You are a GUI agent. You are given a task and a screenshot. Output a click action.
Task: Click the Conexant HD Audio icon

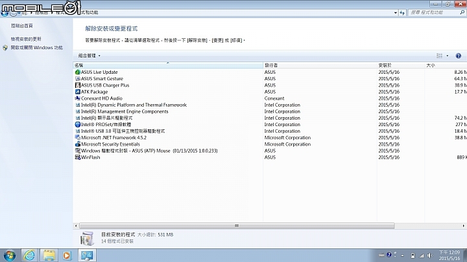pos(78,98)
